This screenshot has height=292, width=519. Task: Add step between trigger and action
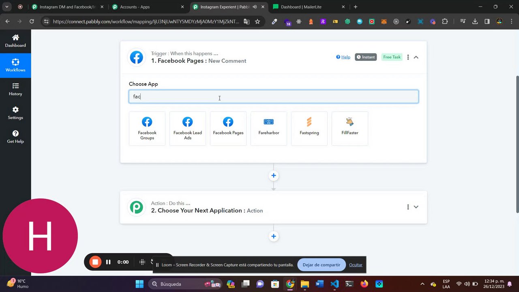coord(274,176)
